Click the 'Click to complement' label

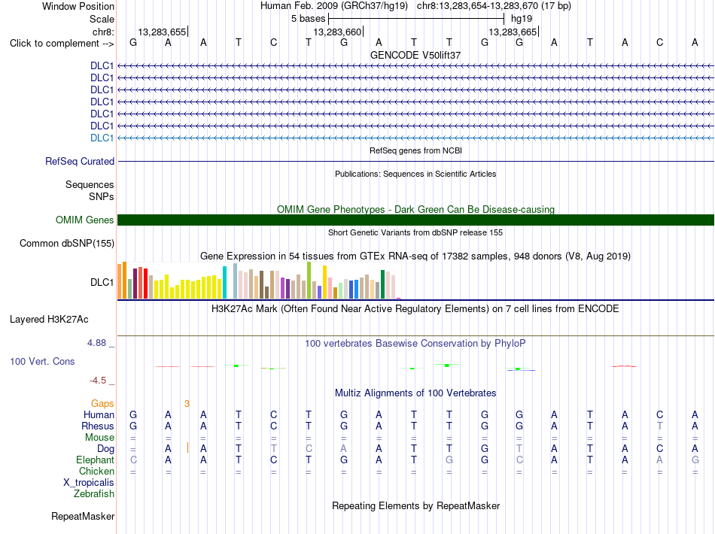(62, 44)
